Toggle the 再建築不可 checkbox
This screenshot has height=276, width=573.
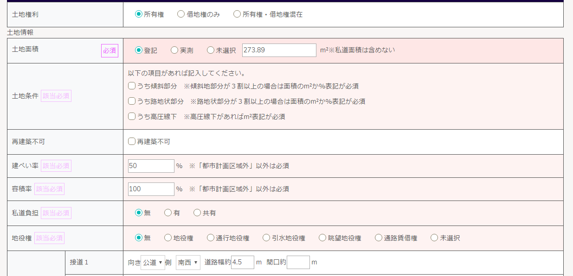pyautogui.click(x=132, y=142)
